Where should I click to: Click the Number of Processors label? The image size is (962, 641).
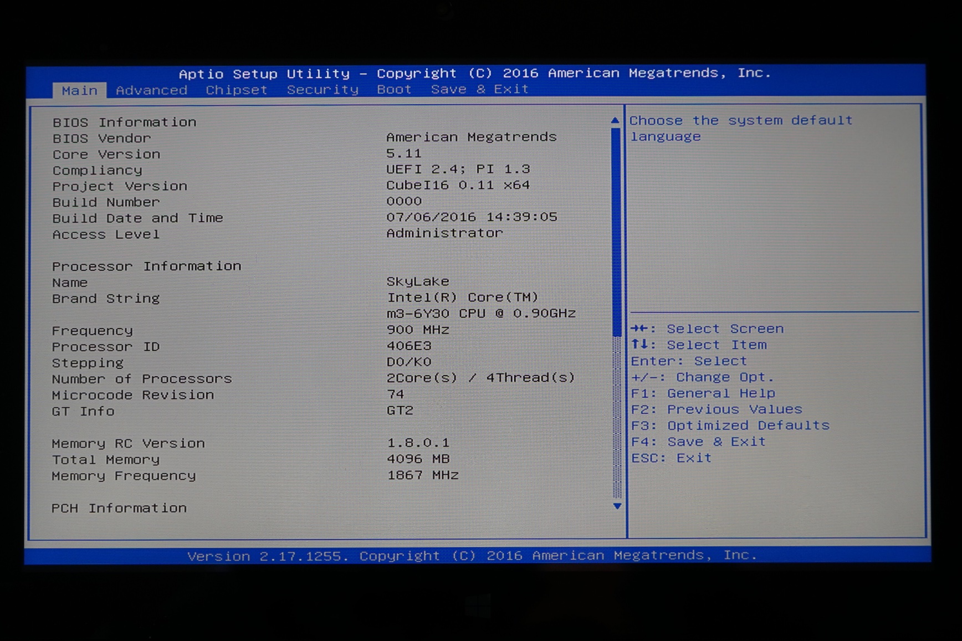pyautogui.click(x=141, y=379)
